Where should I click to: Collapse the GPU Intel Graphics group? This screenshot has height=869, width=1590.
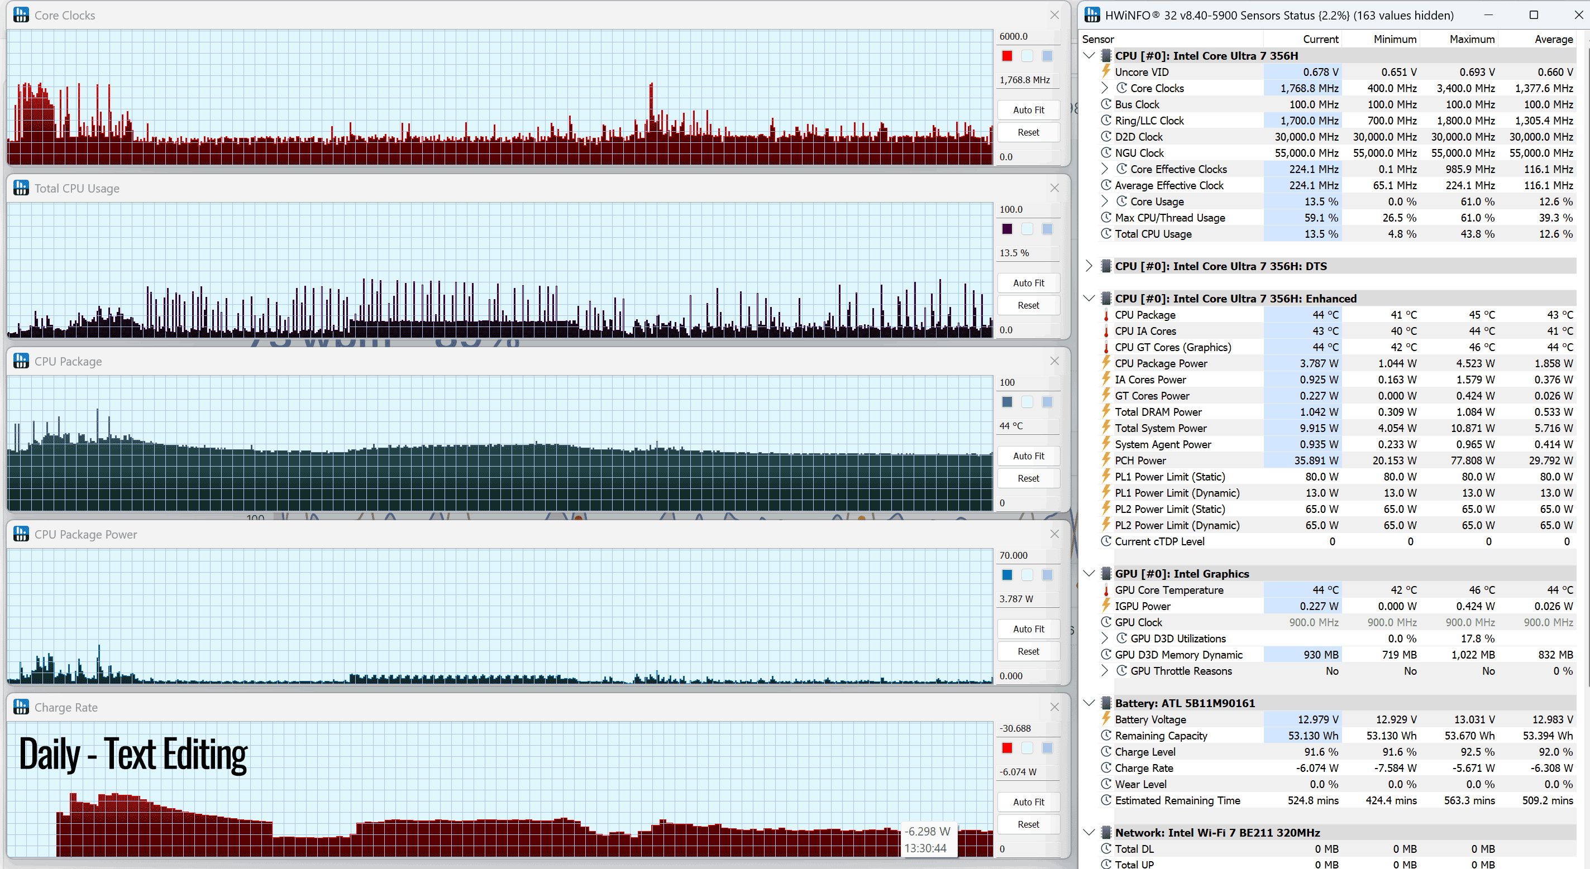click(x=1090, y=574)
